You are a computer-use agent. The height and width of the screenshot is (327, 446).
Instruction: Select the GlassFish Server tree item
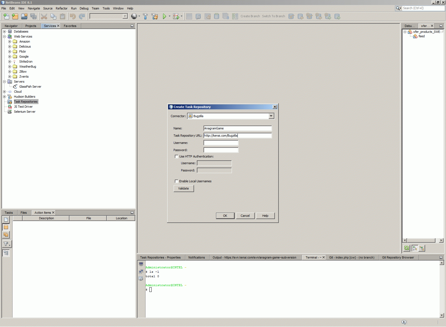pos(30,87)
